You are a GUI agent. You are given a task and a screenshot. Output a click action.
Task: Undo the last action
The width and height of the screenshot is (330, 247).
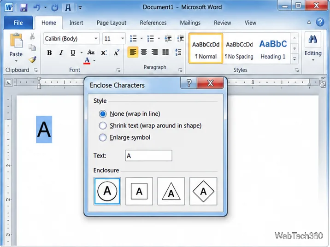[37, 7]
